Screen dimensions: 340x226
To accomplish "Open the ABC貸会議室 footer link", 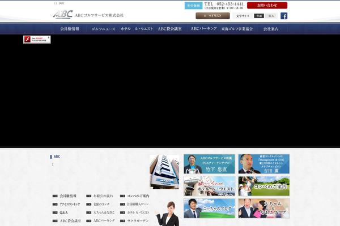I will 70,221.
